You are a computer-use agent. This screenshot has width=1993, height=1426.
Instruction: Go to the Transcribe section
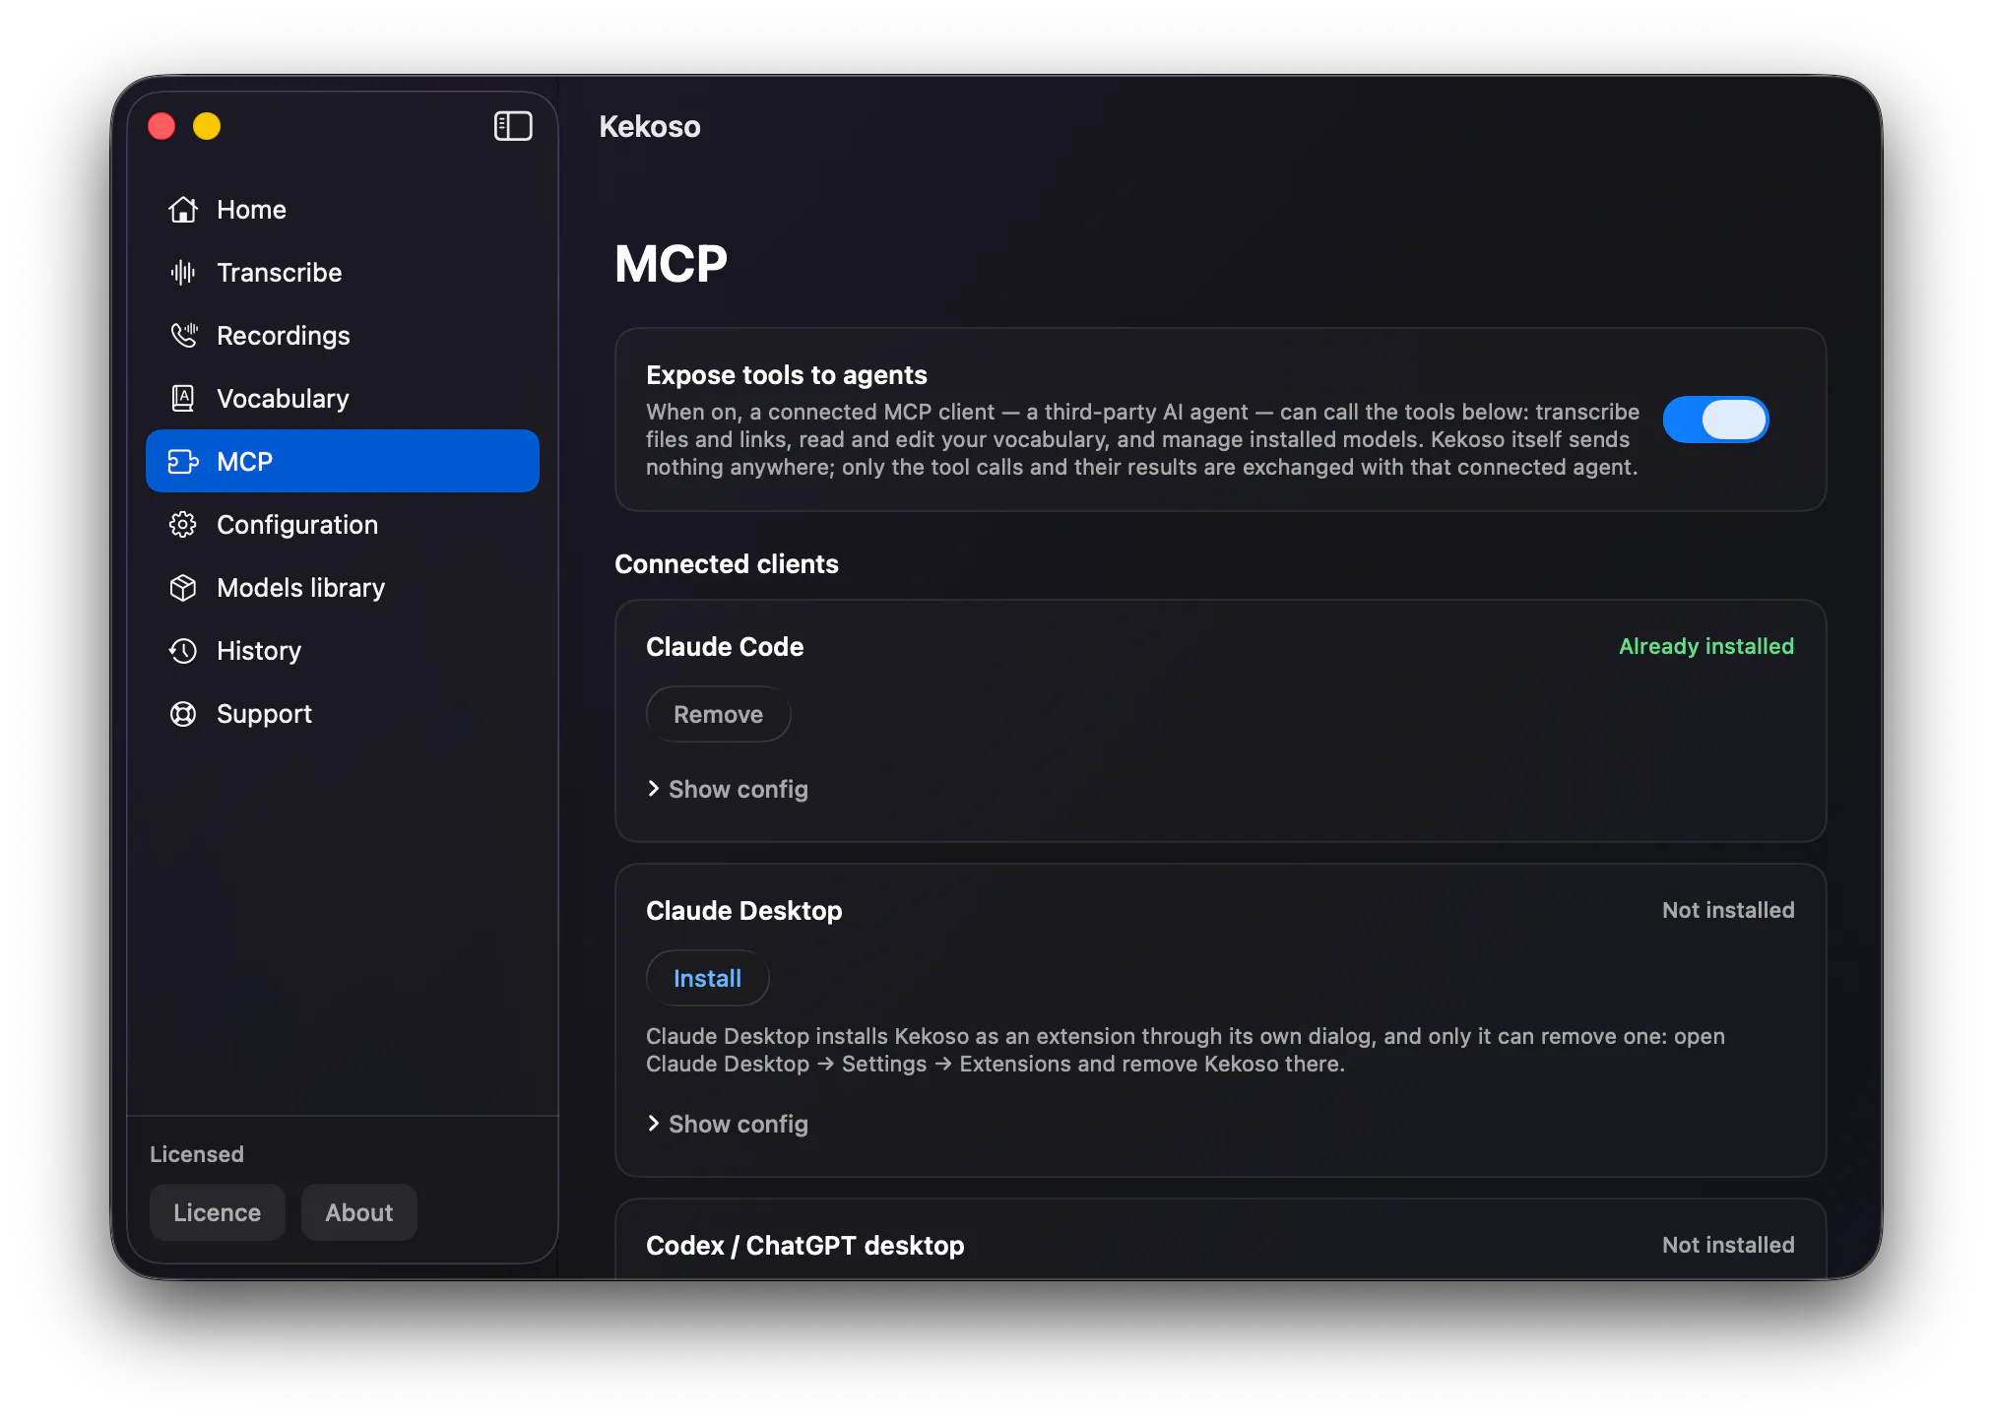point(343,273)
